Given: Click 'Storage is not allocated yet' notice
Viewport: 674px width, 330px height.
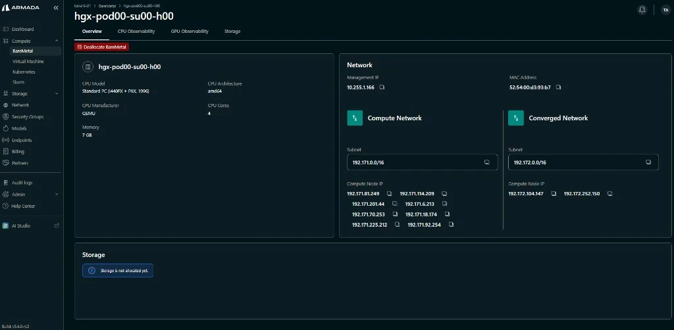Looking at the screenshot, I should point(118,270).
